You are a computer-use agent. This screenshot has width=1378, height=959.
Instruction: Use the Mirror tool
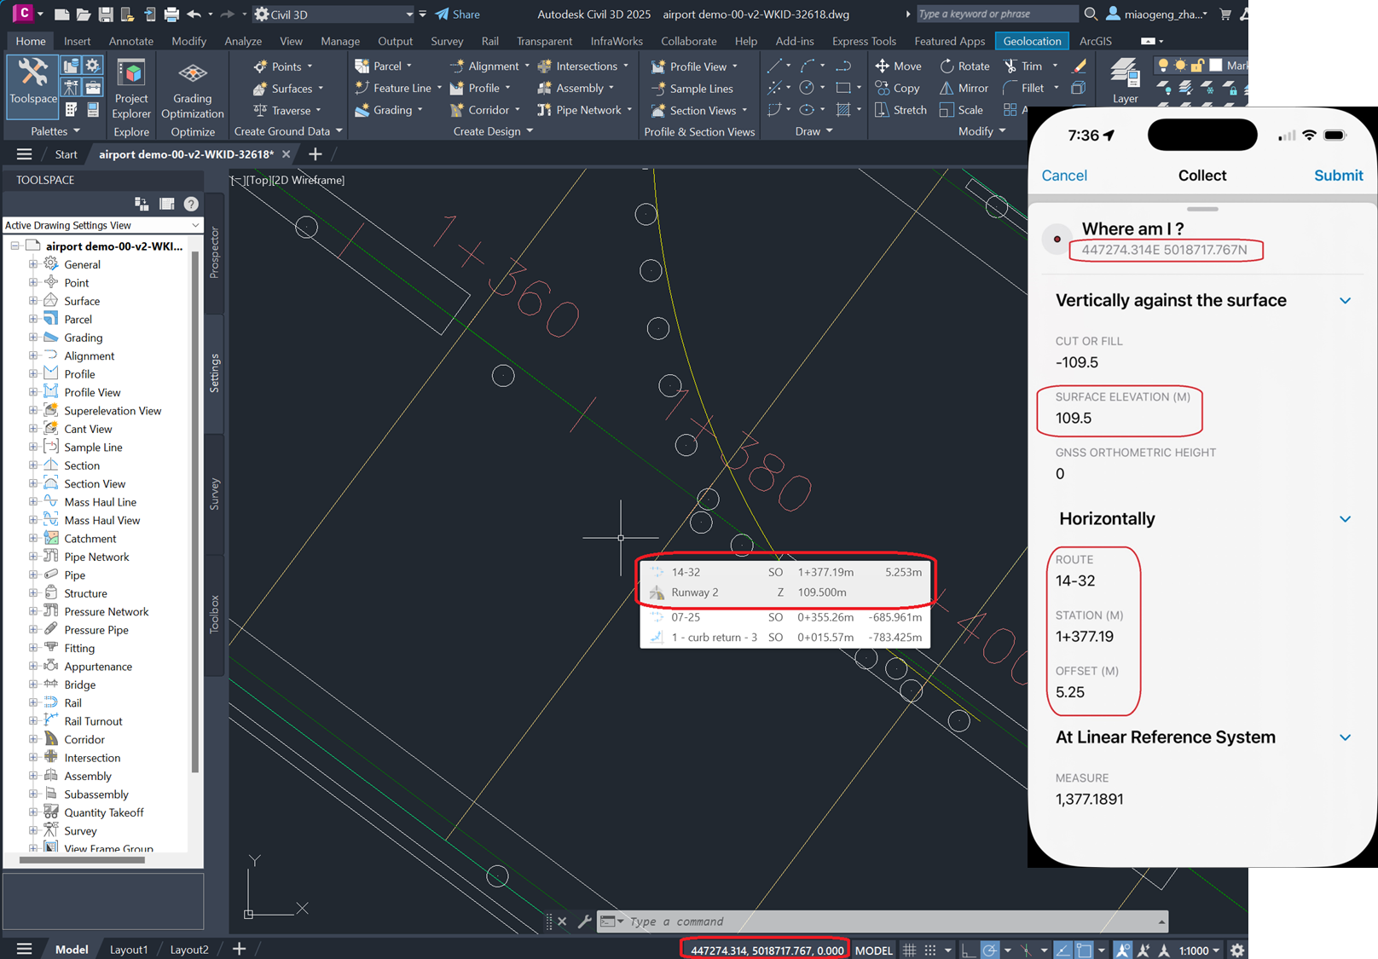click(964, 88)
